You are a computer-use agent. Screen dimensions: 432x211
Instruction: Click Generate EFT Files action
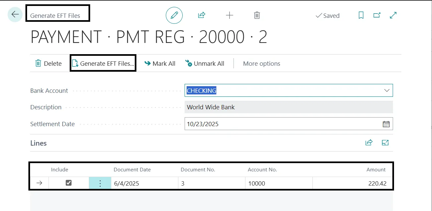103,63
